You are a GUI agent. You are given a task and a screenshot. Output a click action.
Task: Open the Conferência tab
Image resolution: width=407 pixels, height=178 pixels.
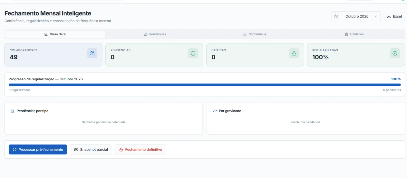pyautogui.click(x=255, y=34)
